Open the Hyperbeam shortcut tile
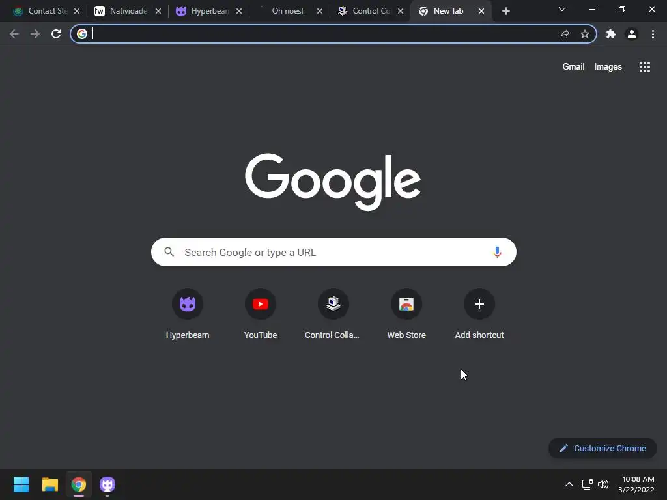The height and width of the screenshot is (500, 667). click(x=188, y=314)
